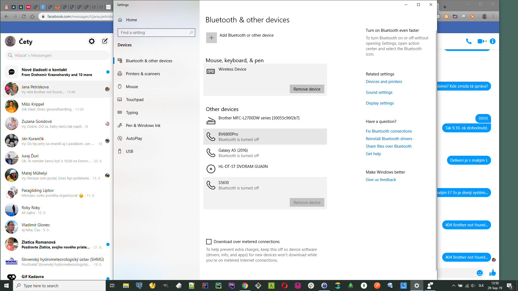Open chat with Zuzana Gondová
This screenshot has width=518, height=291.
(x=57, y=124)
